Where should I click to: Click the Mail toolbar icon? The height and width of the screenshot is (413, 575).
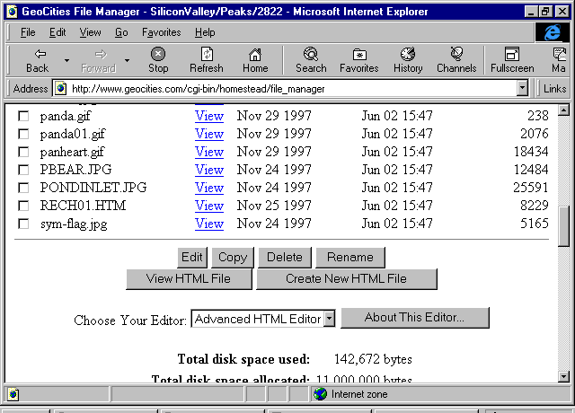coord(559,54)
